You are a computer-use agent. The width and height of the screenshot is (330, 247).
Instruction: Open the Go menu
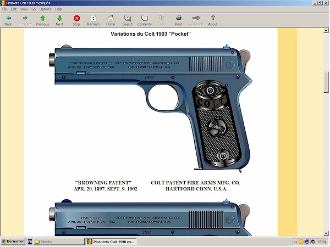(34, 9)
